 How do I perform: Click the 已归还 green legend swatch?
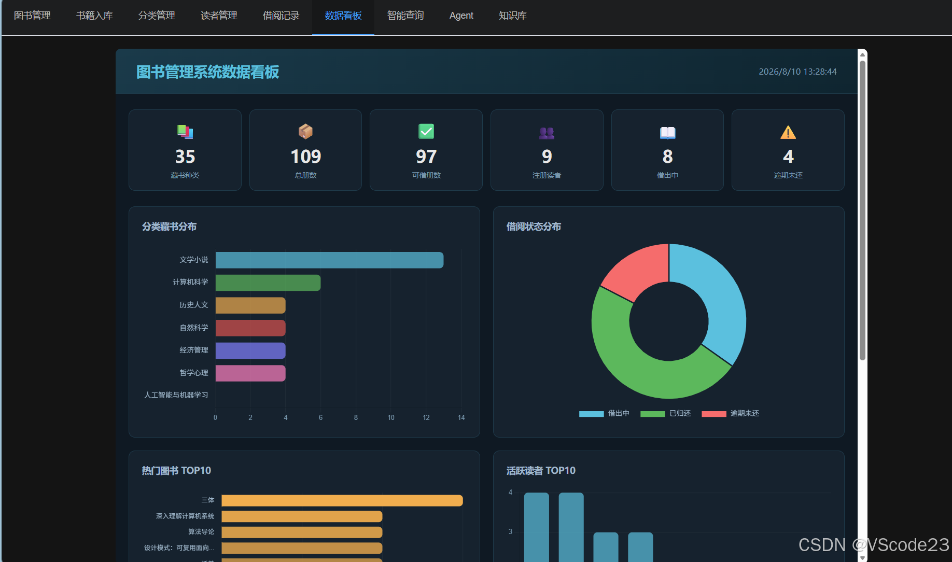tap(653, 414)
